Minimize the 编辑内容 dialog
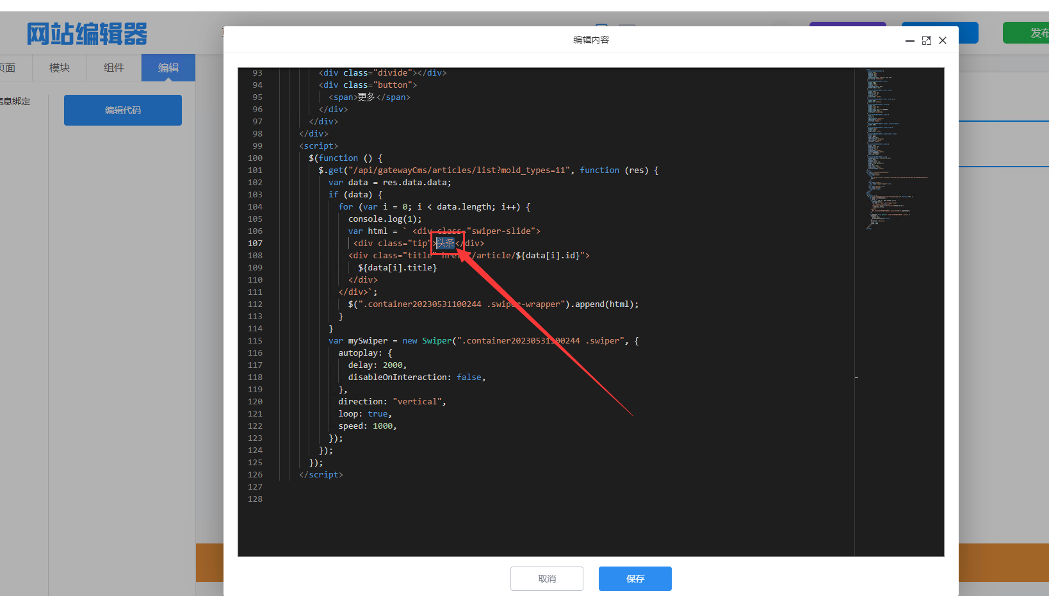 (909, 40)
